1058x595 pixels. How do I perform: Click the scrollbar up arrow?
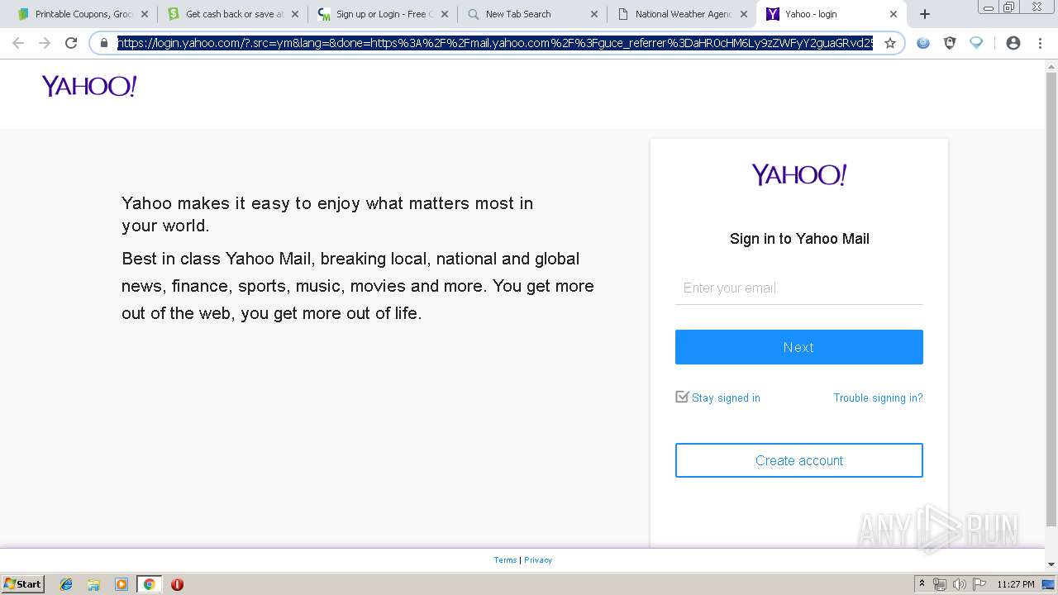click(1051, 65)
